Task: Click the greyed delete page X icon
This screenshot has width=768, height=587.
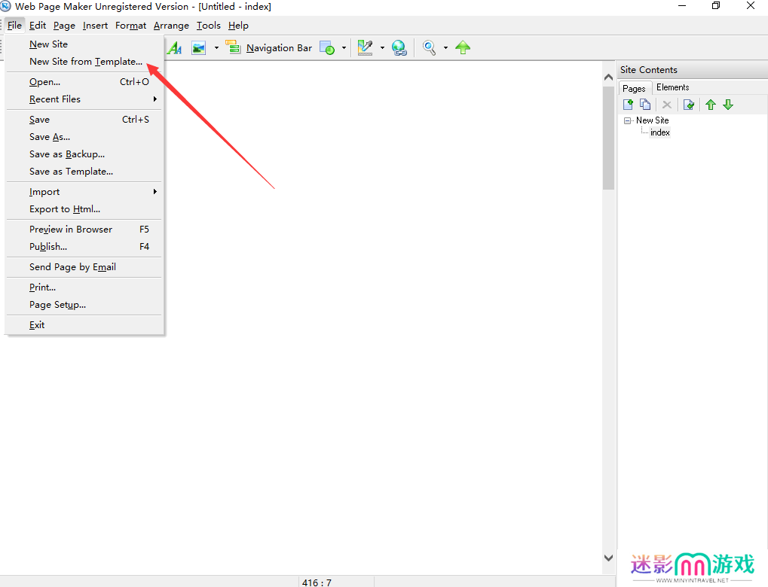Action: 666,104
